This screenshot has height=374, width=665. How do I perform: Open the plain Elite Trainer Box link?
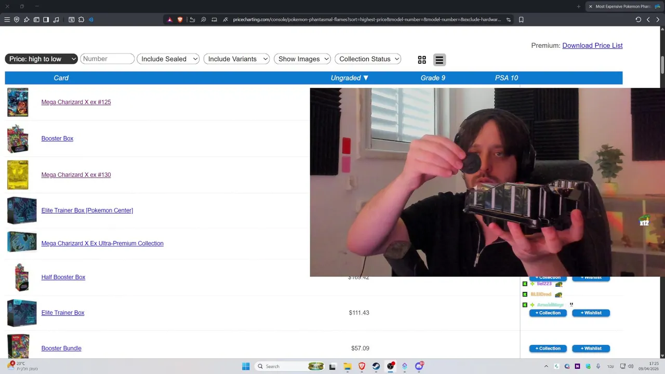(x=62, y=313)
